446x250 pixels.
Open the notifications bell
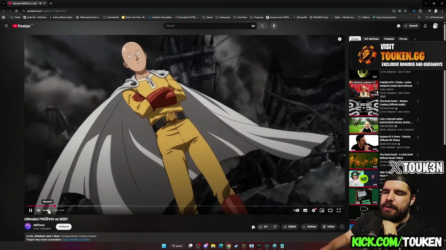[425, 26]
